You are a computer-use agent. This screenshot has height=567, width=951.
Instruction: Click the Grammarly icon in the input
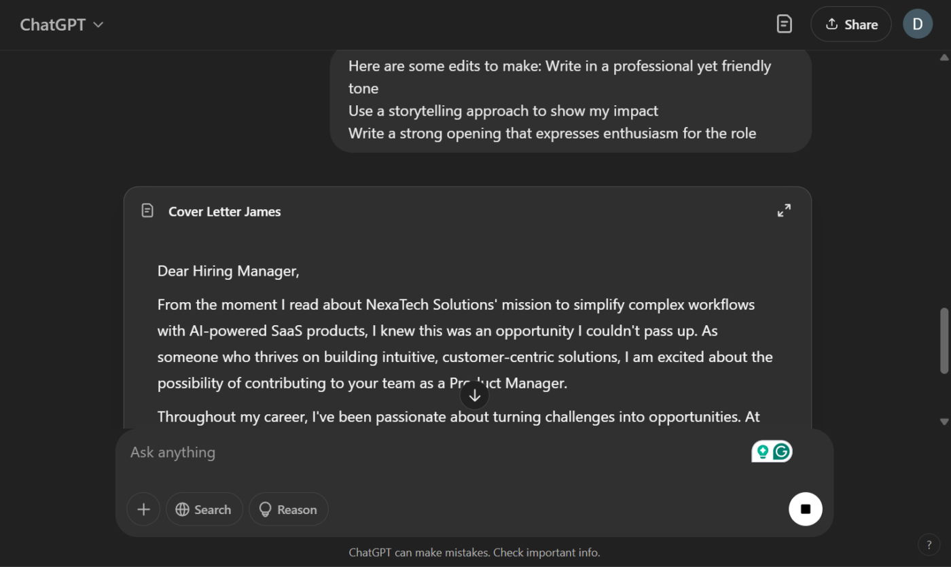[782, 452]
